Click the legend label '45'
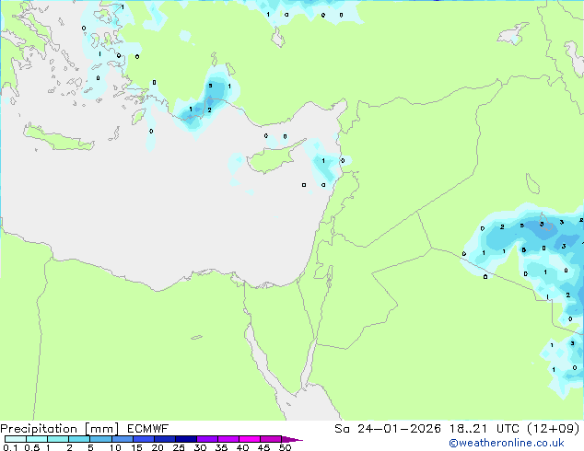This screenshot has height=451, width=584. coord(263,447)
